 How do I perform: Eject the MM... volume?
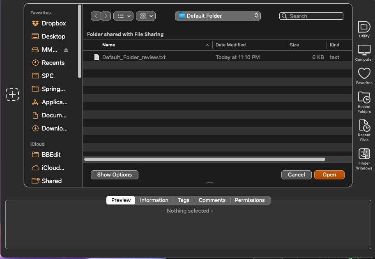pos(66,50)
